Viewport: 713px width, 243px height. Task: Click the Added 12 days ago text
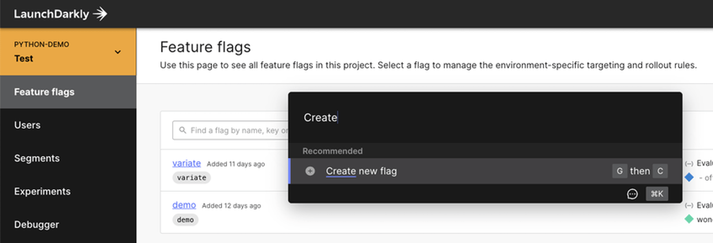(x=231, y=206)
